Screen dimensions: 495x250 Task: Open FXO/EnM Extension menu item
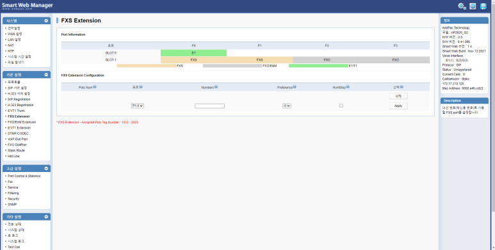(x=22, y=122)
